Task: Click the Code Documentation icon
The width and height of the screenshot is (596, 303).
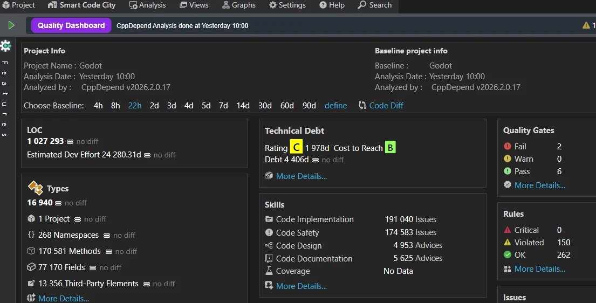Action: coord(269,258)
